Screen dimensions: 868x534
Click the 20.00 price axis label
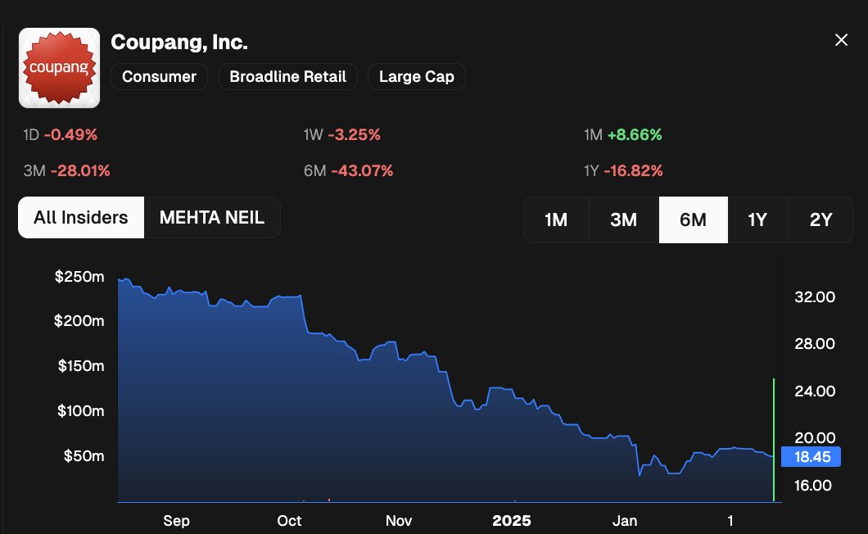pos(815,437)
